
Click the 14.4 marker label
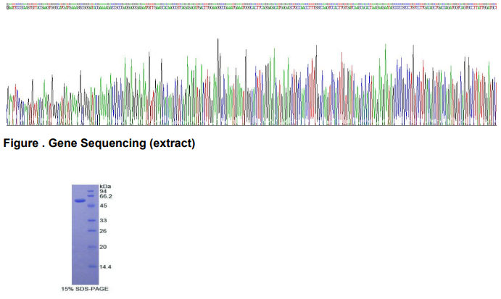[105, 266]
